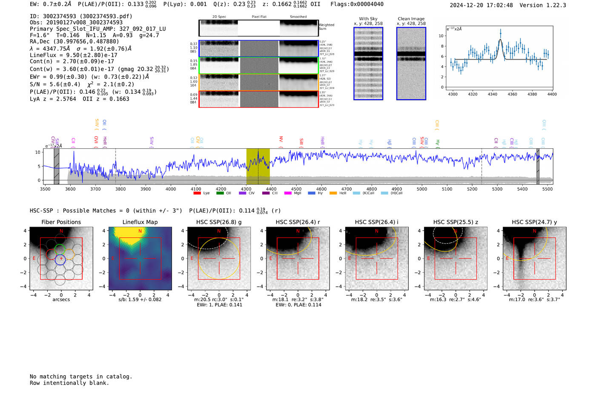
Task: Click the green OII legend swatch
Action: [220, 193]
